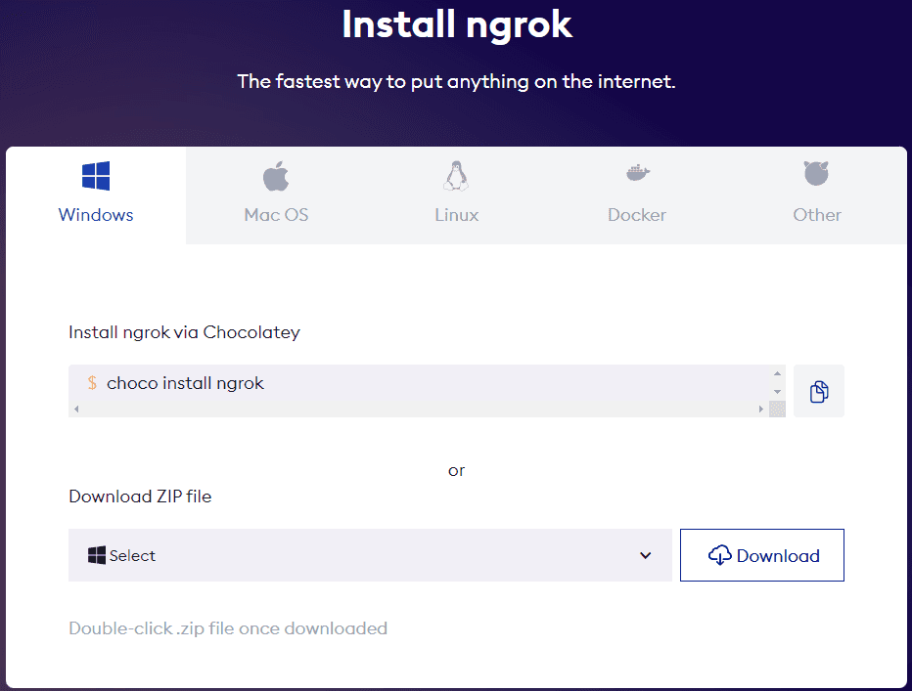Click the Double-click .zip file hint text
912x691 pixels.
coord(228,628)
